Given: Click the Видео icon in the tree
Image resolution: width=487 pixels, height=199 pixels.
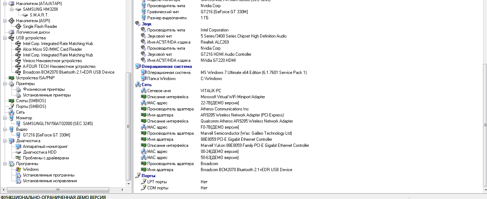Looking at the screenshot, I should pos(11,129).
